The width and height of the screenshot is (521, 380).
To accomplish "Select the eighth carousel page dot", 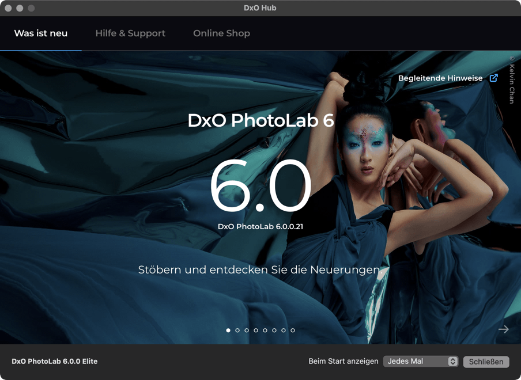I will pyautogui.click(x=293, y=330).
